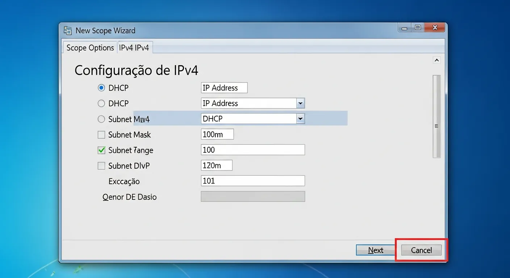This screenshot has height=278, width=510.
Task: Click the Exccação field showing 101
Action: click(253, 181)
